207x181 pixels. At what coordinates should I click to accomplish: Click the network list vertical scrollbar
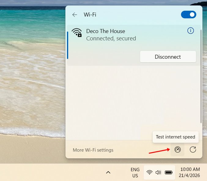point(201,76)
